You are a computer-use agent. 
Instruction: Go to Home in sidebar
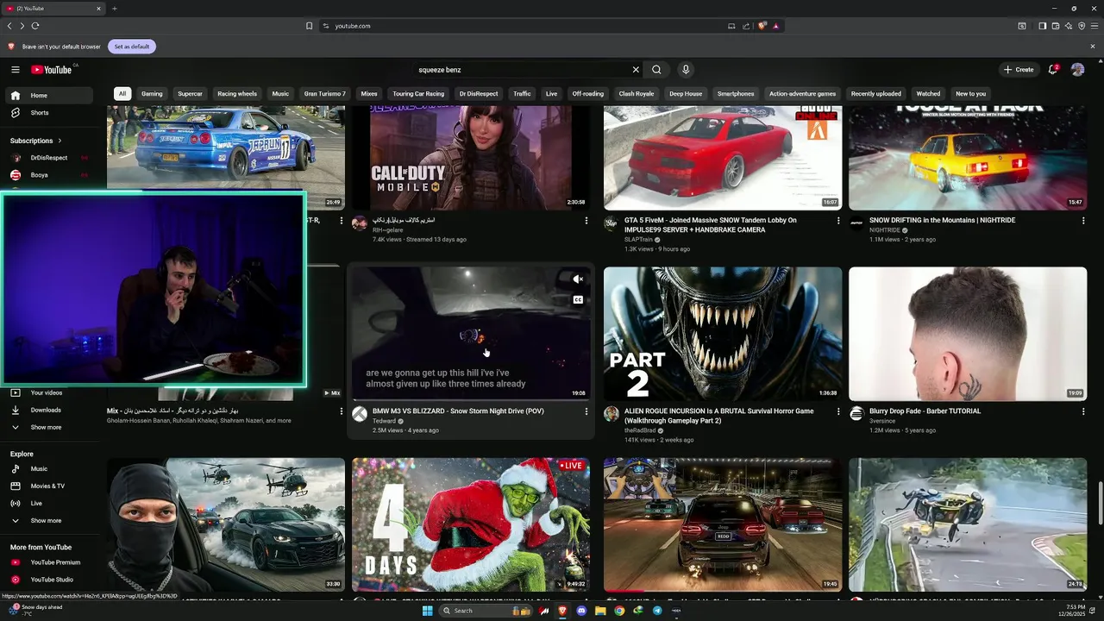[48, 96]
